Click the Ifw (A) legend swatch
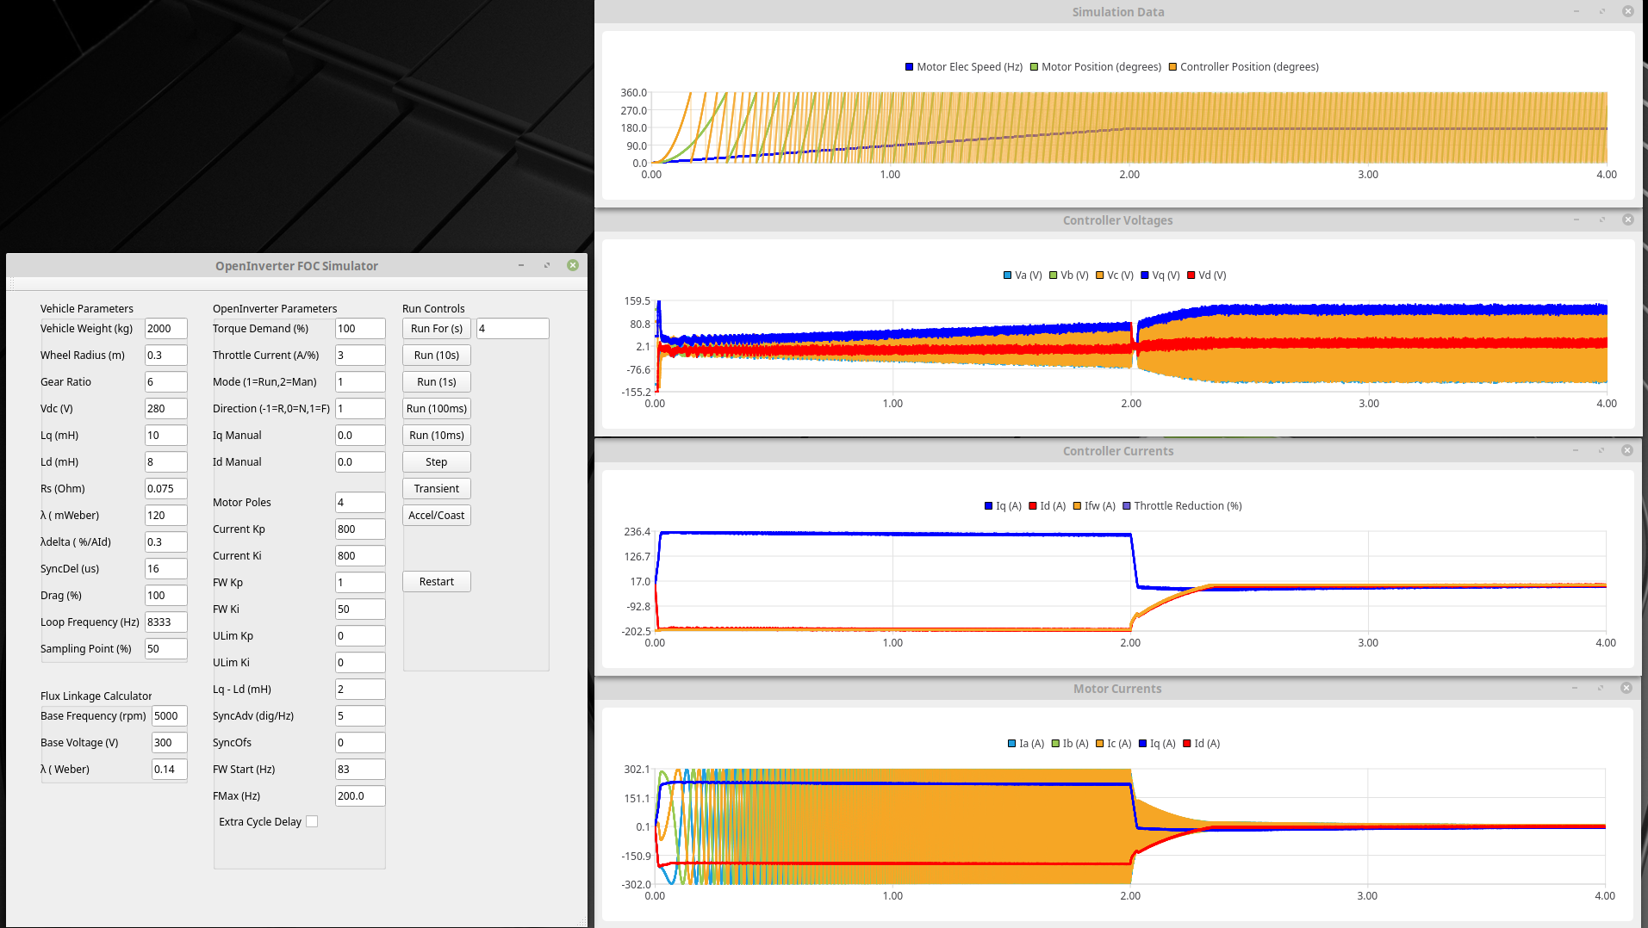This screenshot has width=1648, height=928. [x=1077, y=506]
